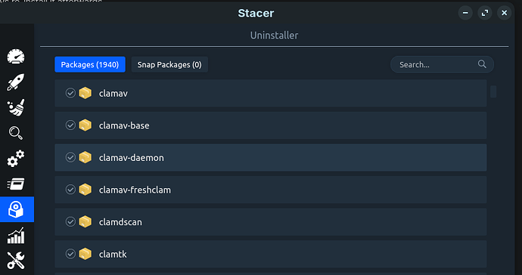Toggle the clamav package checkbox
Screen dimensions: 522x275
coord(70,93)
